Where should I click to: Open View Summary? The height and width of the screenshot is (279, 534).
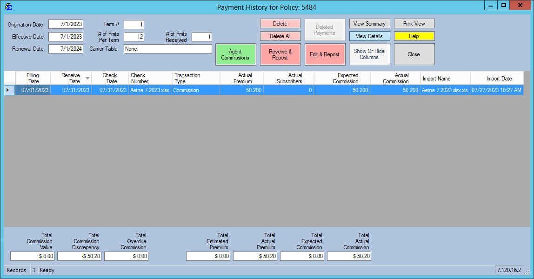[369, 23]
